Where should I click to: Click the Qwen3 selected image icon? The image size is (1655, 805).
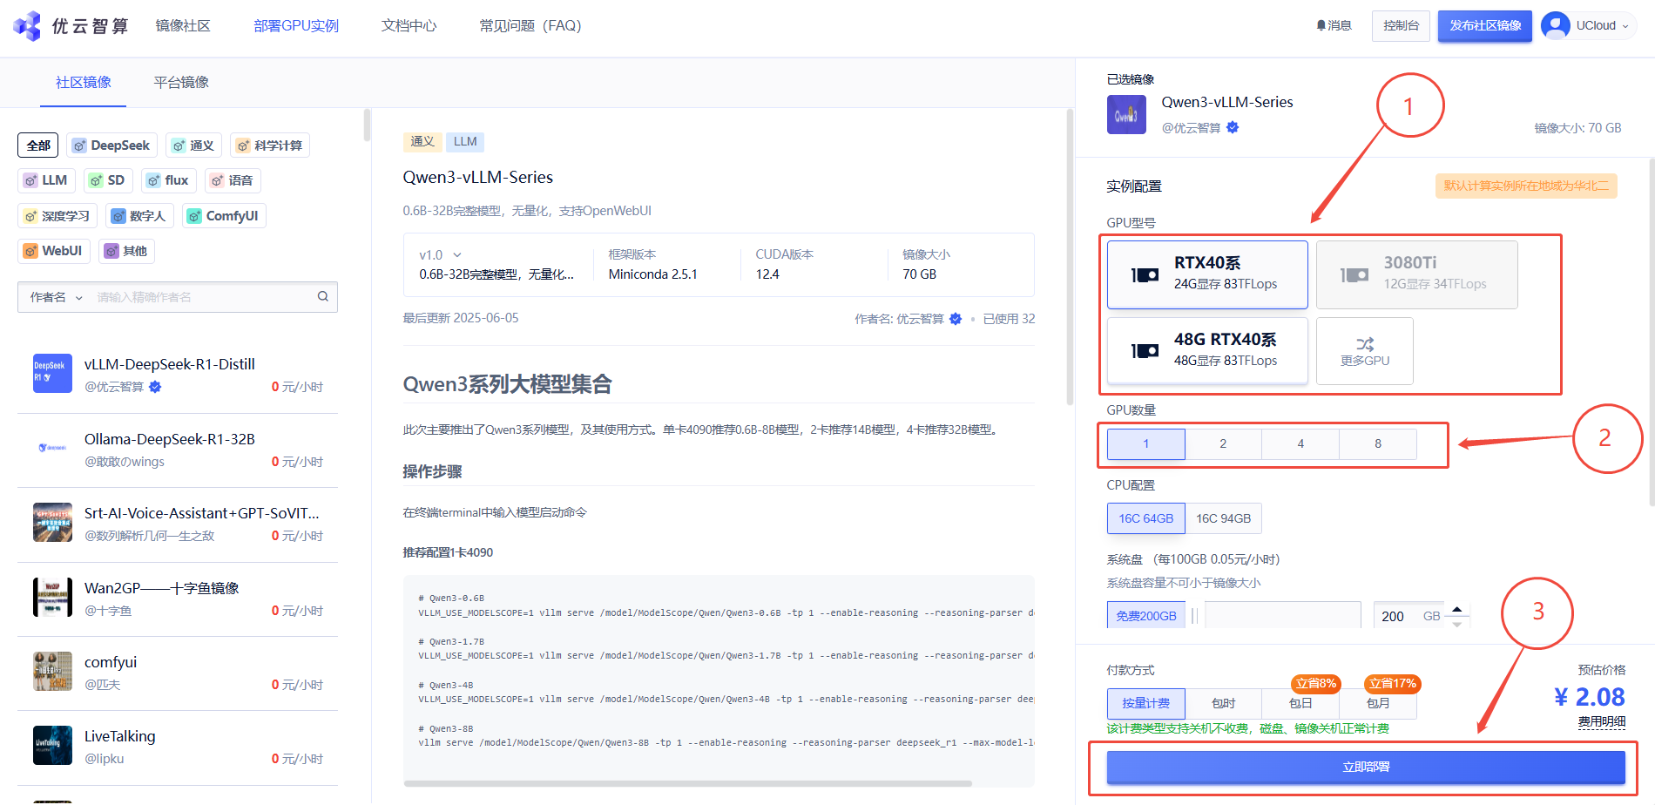1126,115
